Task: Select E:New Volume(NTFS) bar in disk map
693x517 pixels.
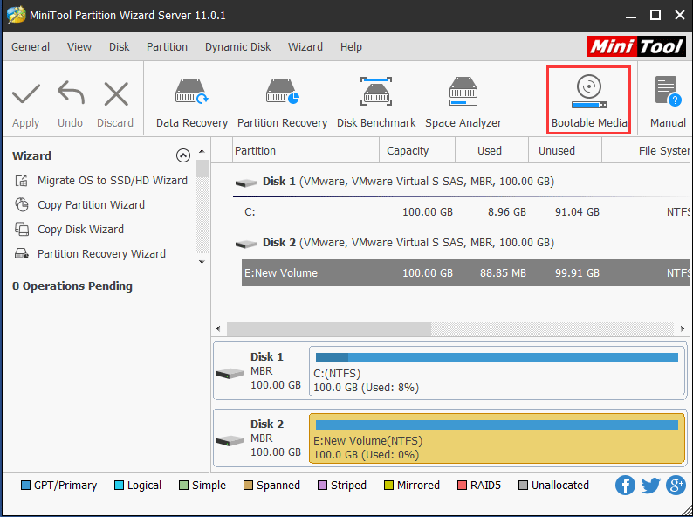Action: (x=497, y=438)
